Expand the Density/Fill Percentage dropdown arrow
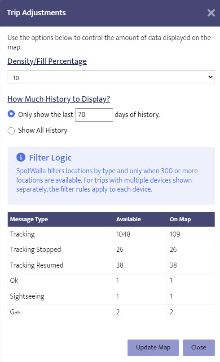This screenshot has height=362, width=220. (x=210, y=77)
